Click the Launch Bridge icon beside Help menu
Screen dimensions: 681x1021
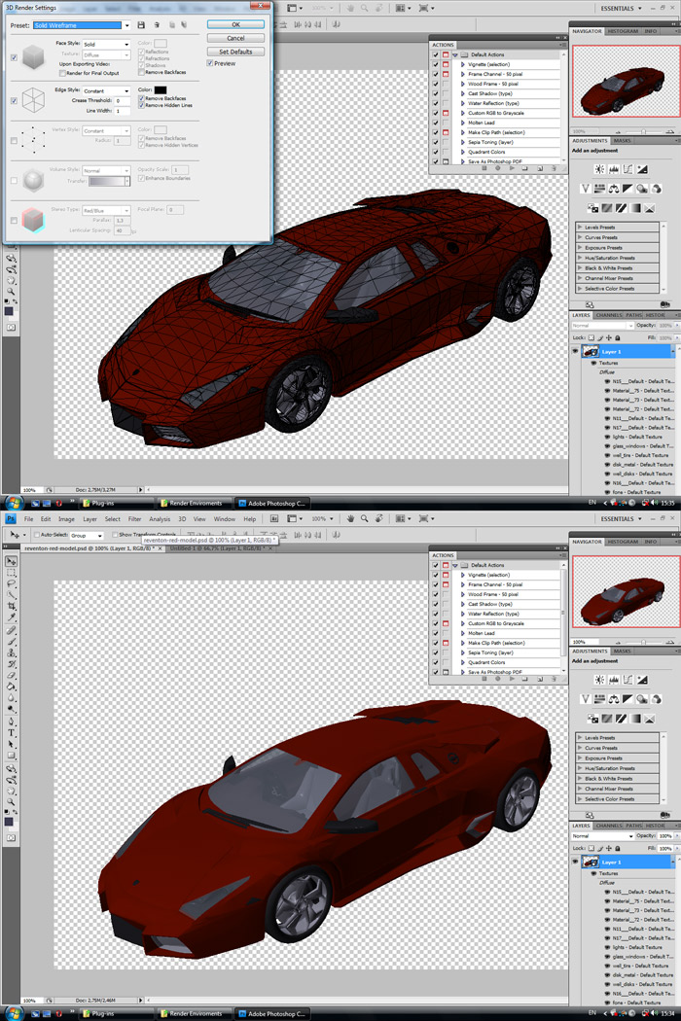pyautogui.click(x=274, y=519)
